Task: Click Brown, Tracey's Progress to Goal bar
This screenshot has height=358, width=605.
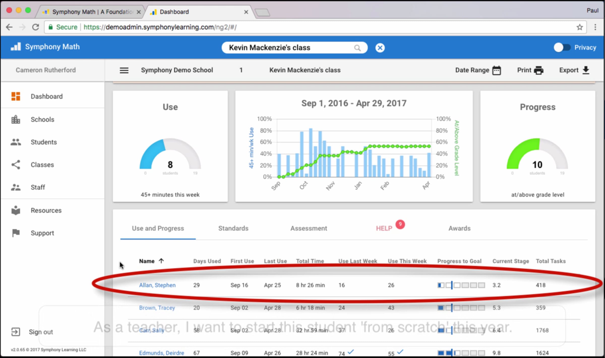Action: click(461, 308)
